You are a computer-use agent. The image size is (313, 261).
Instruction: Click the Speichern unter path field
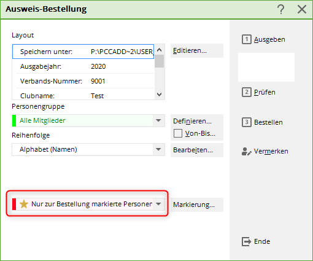(122, 52)
